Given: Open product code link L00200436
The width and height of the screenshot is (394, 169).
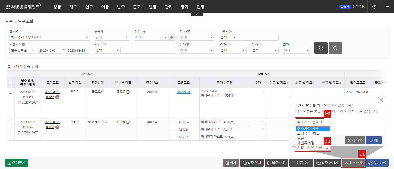Looking at the screenshot, I should click(x=184, y=92).
